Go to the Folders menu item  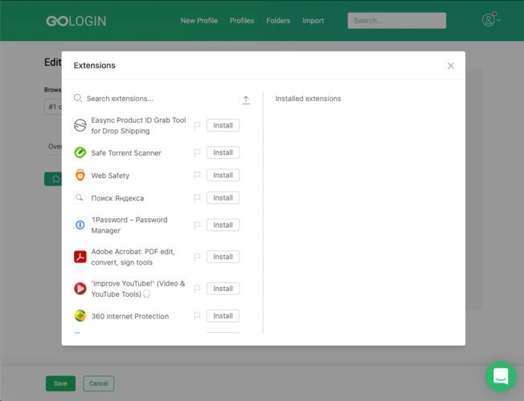tap(278, 21)
